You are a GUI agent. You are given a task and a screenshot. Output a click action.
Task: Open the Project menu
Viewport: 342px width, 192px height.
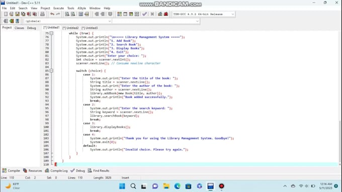(45, 8)
